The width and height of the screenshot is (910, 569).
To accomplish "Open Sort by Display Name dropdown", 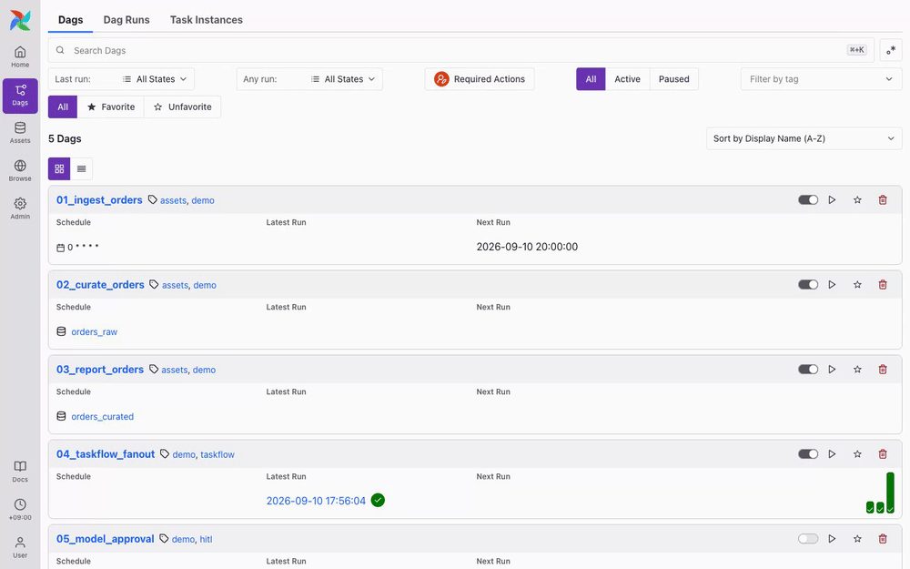I will tap(804, 138).
